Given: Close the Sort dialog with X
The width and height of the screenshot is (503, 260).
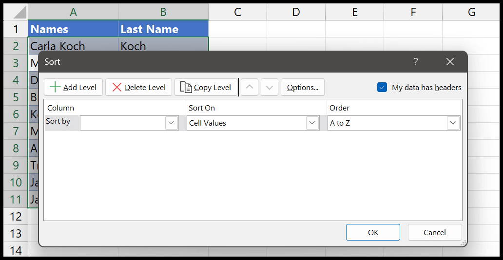Looking at the screenshot, I should 450,62.
